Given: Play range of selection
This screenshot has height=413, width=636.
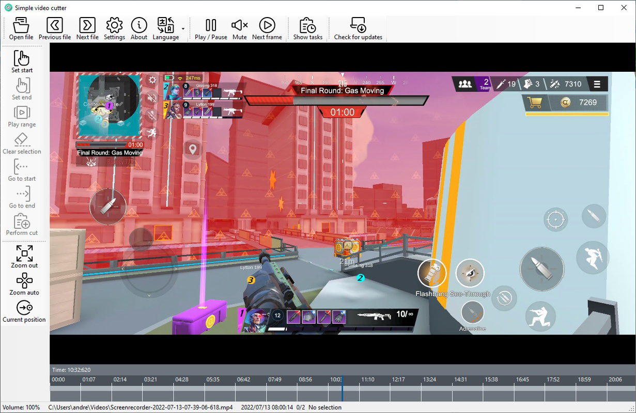Looking at the screenshot, I should pyautogui.click(x=22, y=116).
